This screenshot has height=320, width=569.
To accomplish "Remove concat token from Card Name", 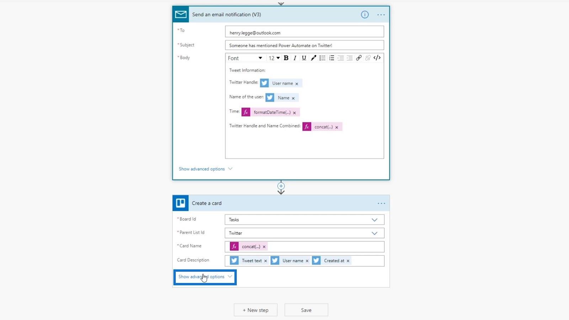I will [264, 247].
